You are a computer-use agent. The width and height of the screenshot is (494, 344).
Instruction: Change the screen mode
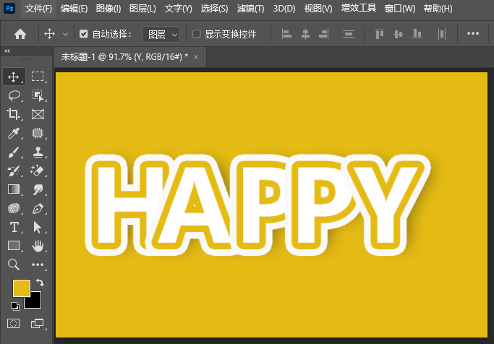[x=37, y=324]
